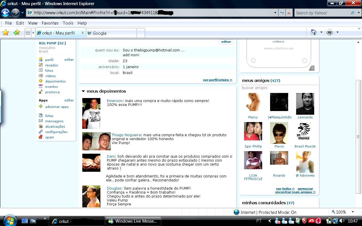Image resolution: width=362 pixels, height=226 pixels.
Task: Open search provider dropdown arrow
Action: (x=358, y=13)
